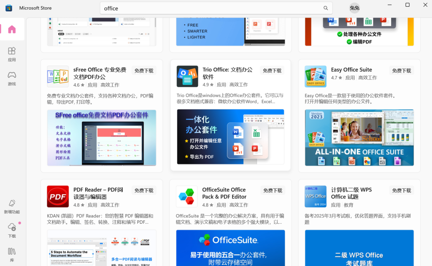Click the Easy Office Suite app icon
432x266 pixels.
[316, 76]
